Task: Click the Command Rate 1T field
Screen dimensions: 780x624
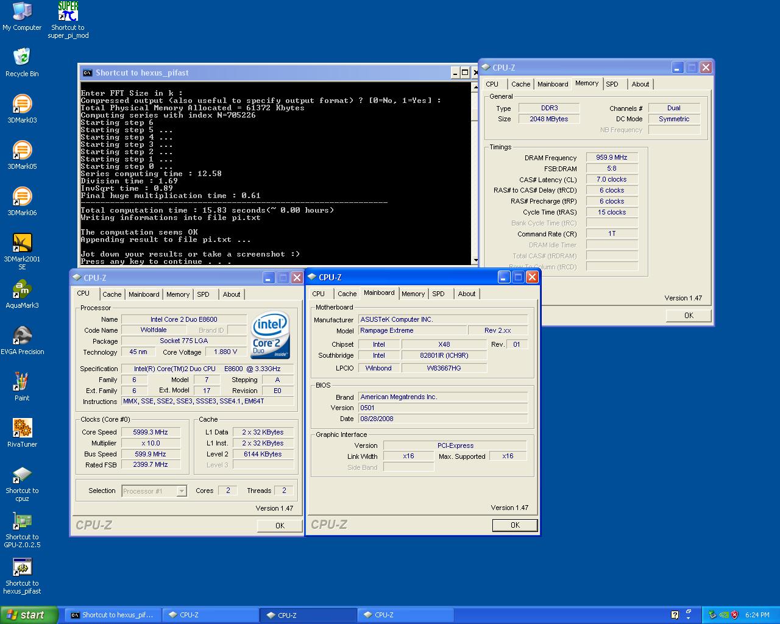Action: [x=612, y=233]
